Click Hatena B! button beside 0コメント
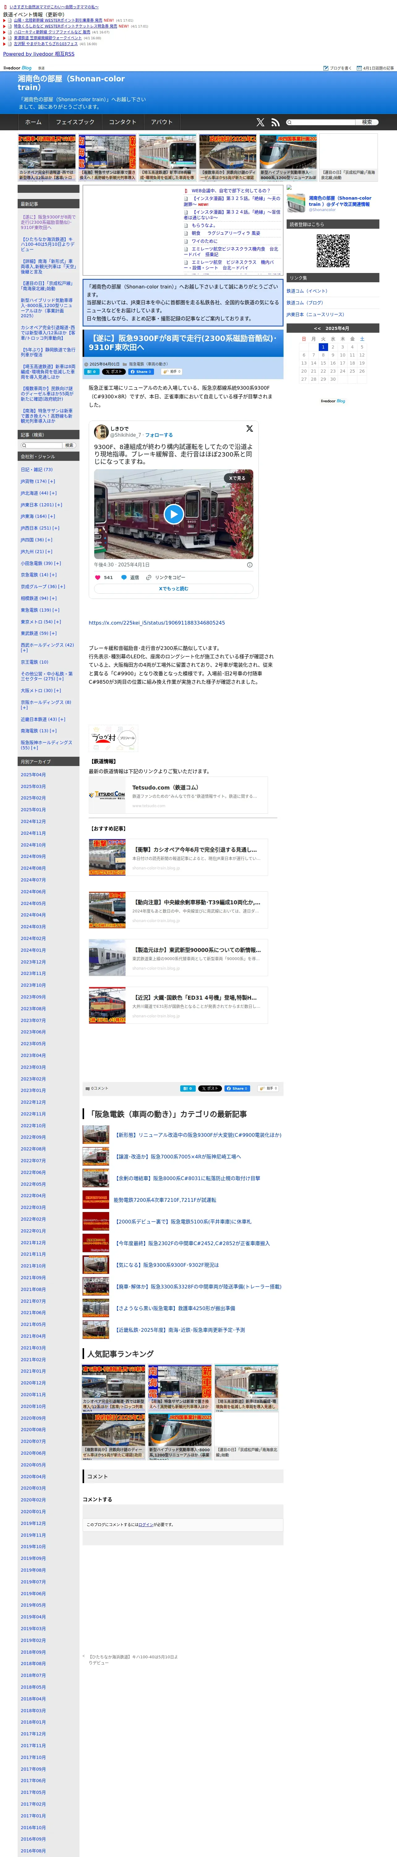Screen dimensions: 397x1857 tap(187, 1089)
